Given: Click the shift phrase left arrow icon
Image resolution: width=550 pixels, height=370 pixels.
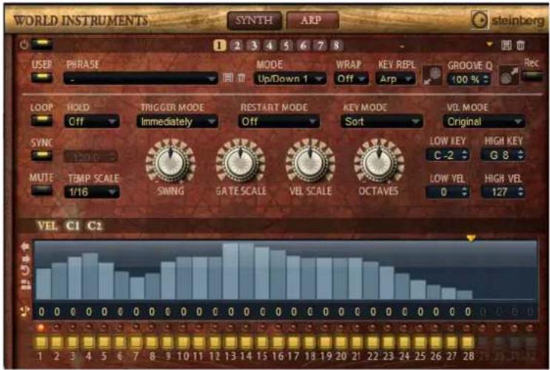Looking at the screenshot, I should click(x=25, y=247).
